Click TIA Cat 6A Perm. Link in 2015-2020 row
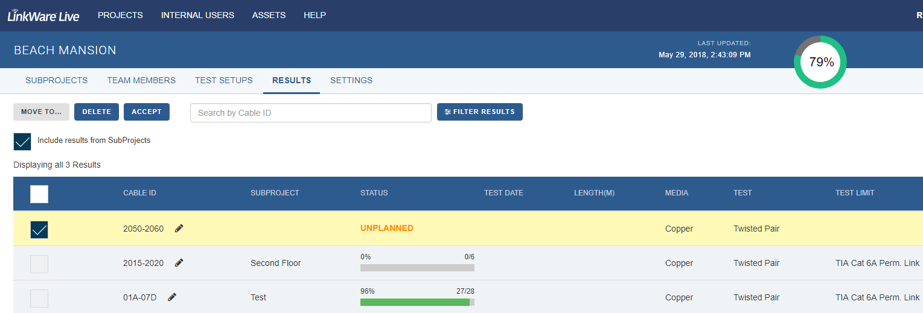The height and width of the screenshot is (313, 923). pos(878,264)
